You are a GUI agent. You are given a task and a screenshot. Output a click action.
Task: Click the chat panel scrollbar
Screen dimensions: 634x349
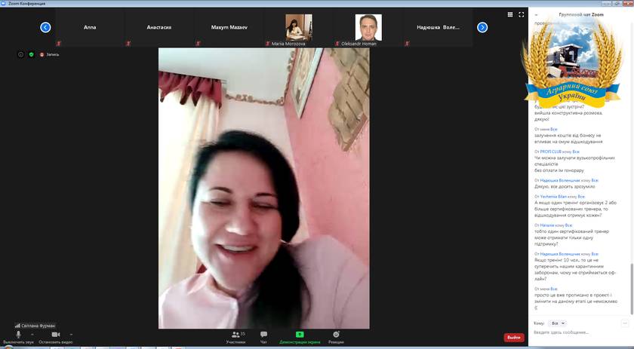click(x=632, y=289)
